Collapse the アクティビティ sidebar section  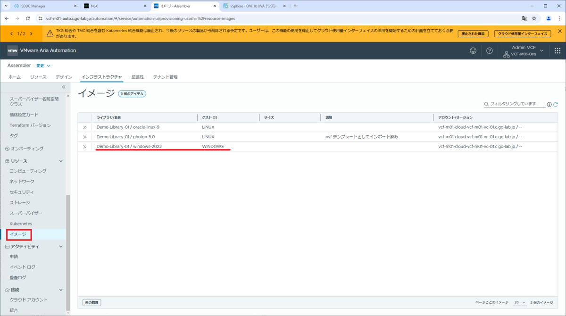click(x=60, y=246)
